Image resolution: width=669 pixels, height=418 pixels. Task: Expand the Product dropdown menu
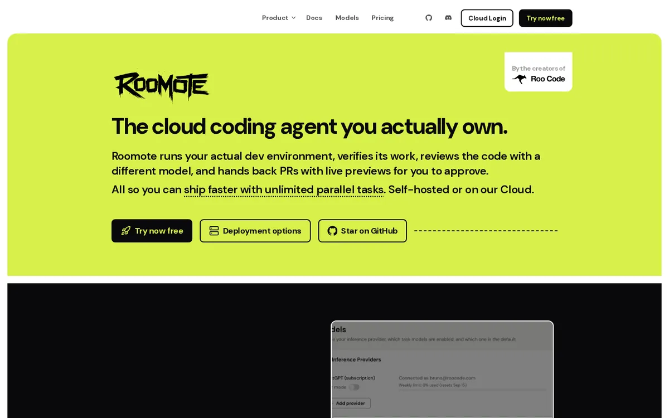pyautogui.click(x=279, y=18)
